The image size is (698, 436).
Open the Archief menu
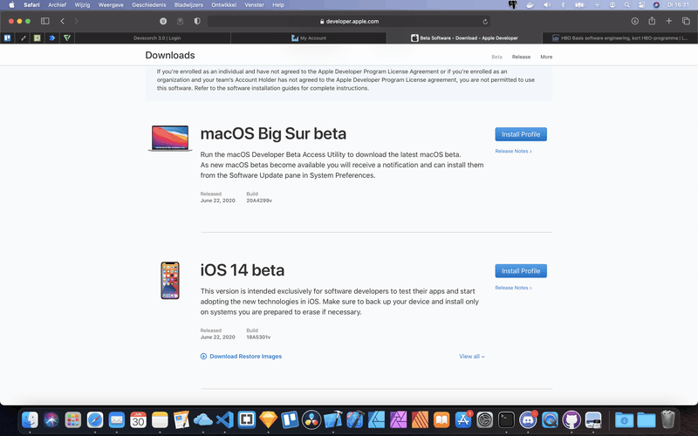(57, 5)
